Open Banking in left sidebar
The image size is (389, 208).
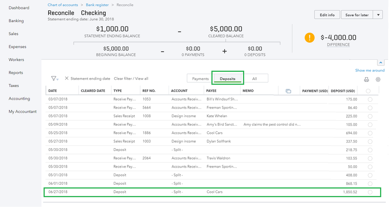(16, 21)
